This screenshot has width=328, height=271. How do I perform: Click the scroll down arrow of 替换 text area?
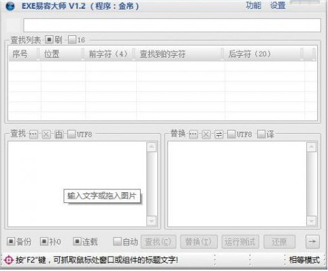[312, 221]
